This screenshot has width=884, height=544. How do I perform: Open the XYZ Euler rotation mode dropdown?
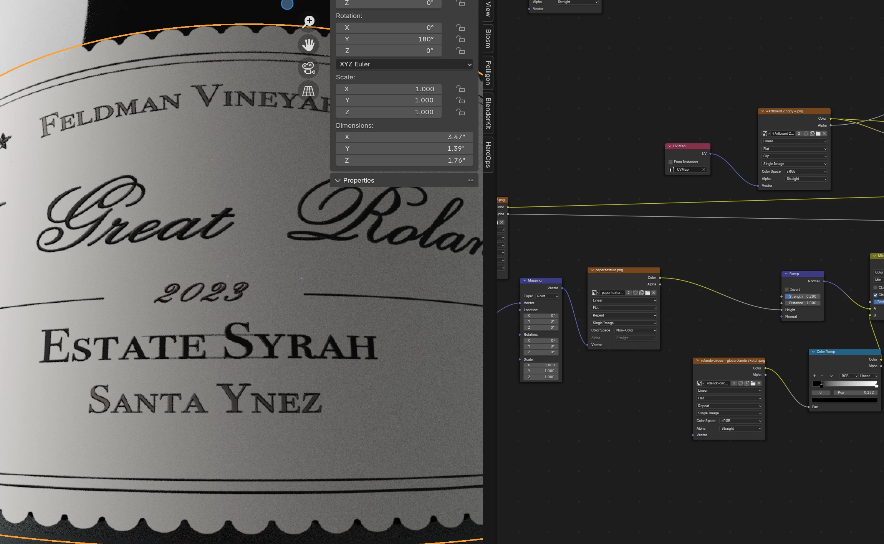pos(404,64)
